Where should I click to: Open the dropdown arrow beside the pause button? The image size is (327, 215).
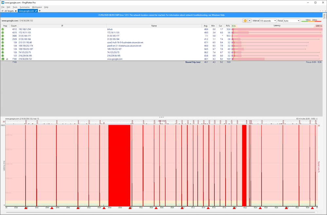pos(249,21)
